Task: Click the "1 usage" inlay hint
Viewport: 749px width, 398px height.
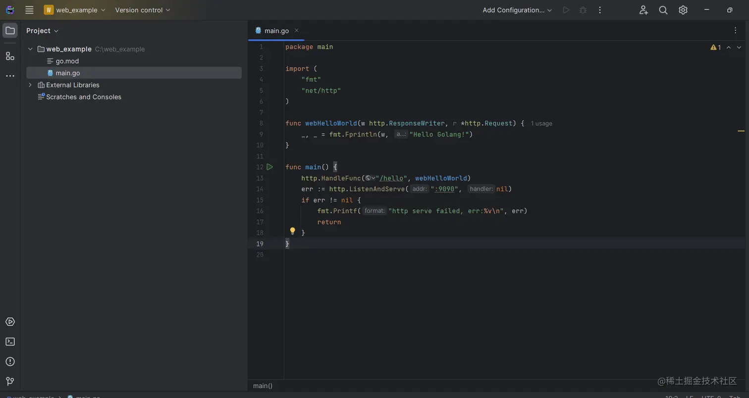Action: (x=541, y=123)
